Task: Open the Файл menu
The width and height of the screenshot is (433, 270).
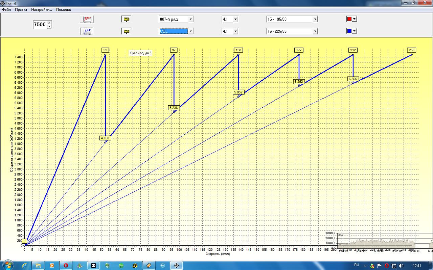Action: (x=6, y=10)
